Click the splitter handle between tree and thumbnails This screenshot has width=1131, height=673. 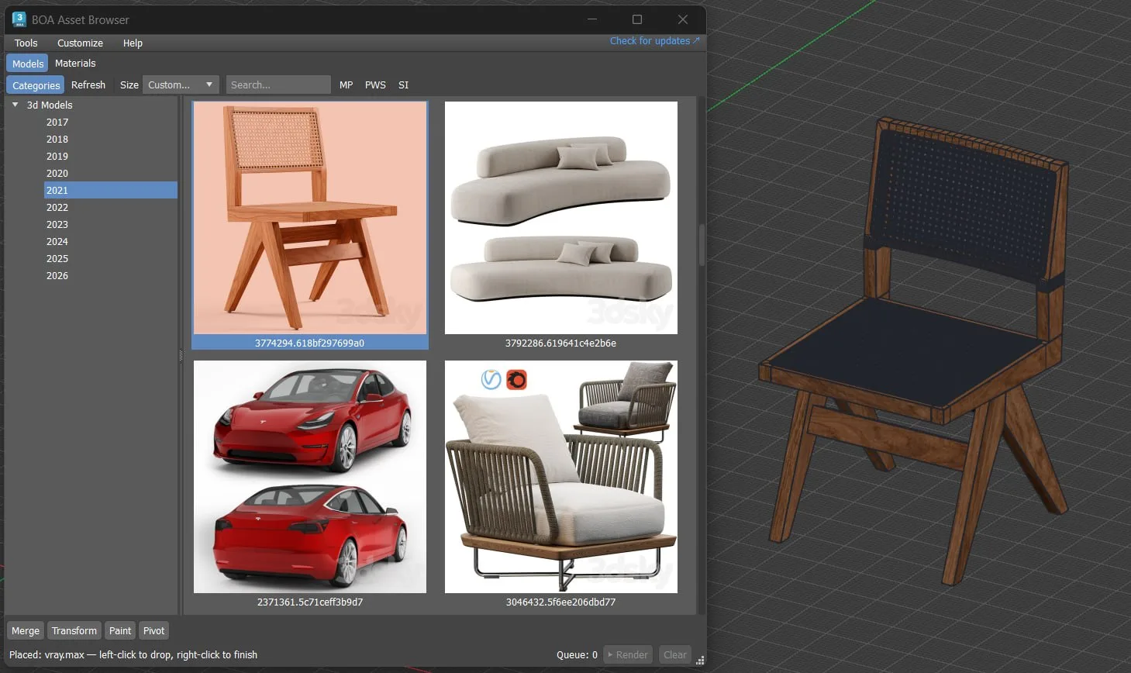point(181,356)
